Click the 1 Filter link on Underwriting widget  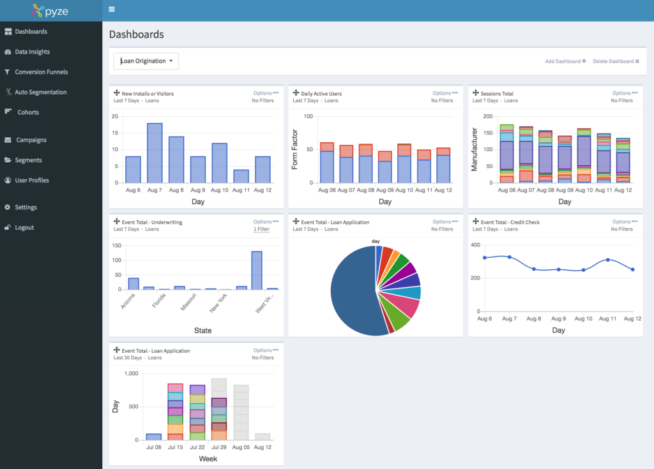(261, 229)
